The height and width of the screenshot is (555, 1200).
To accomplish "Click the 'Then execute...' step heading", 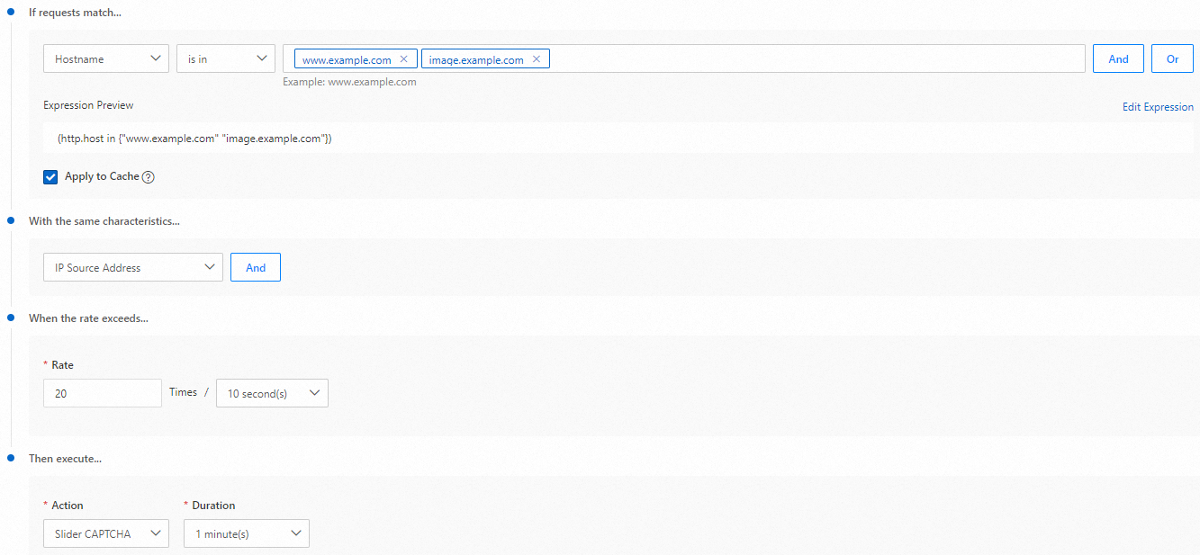I will [x=65, y=458].
